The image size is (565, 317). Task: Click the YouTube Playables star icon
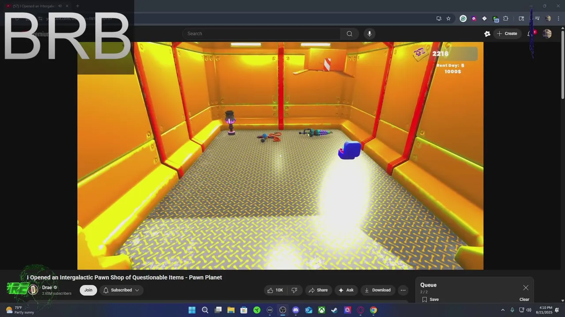coord(487,33)
